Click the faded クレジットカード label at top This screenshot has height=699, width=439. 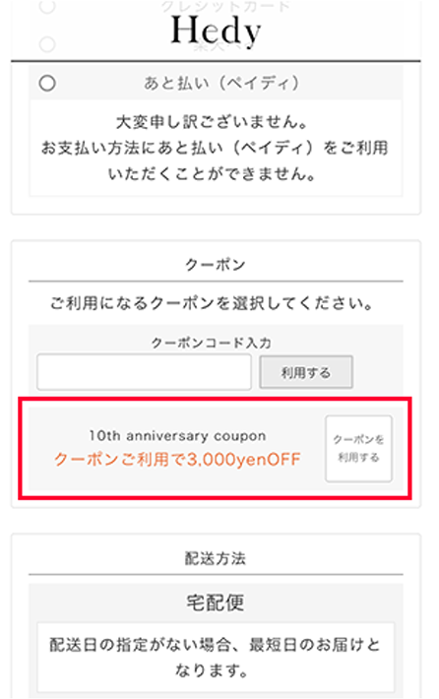[x=225, y=6]
